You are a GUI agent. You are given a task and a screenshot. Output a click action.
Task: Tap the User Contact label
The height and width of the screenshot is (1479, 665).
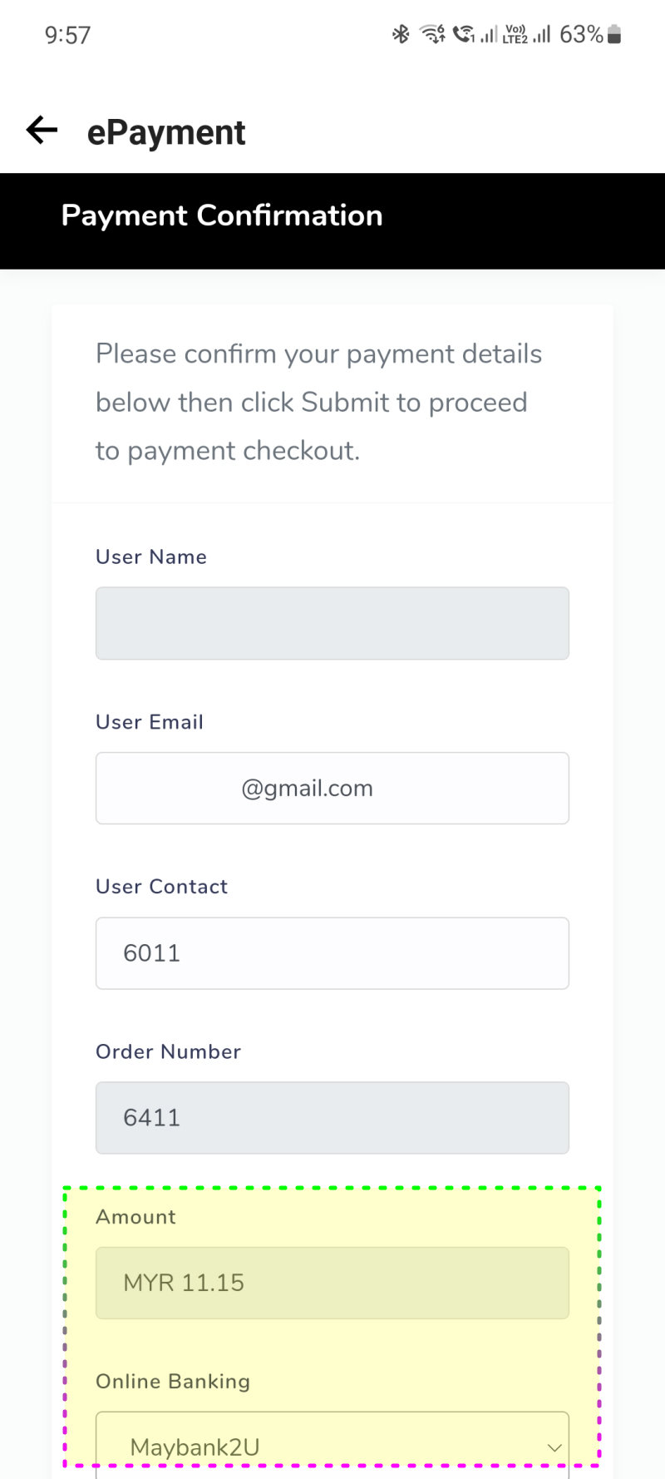pyautogui.click(x=161, y=887)
